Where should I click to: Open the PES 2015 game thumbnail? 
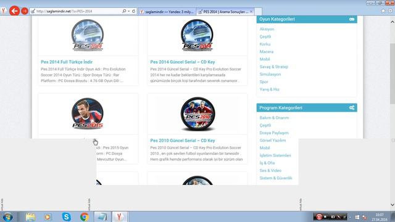pos(88,113)
